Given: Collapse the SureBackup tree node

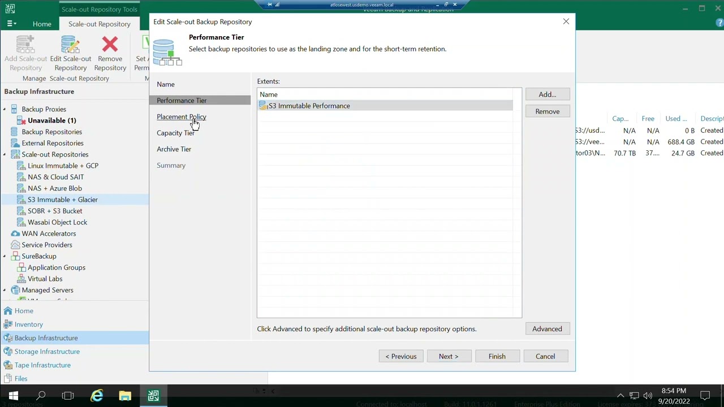Looking at the screenshot, I should tap(5, 256).
